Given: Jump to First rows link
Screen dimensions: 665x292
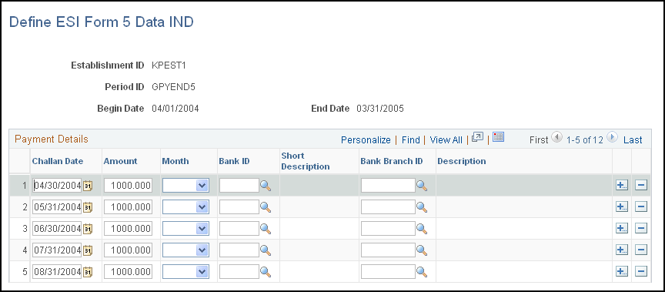Looking at the screenshot, I should click(x=539, y=140).
